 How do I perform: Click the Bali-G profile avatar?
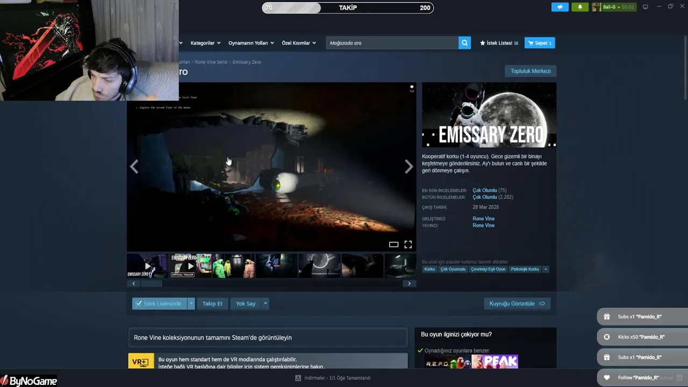596,7
